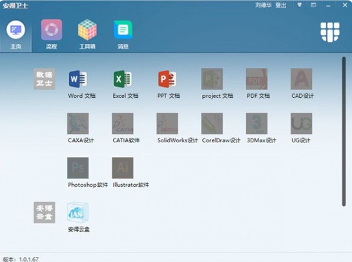Click the 数据卫士 category tile

coord(44,79)
